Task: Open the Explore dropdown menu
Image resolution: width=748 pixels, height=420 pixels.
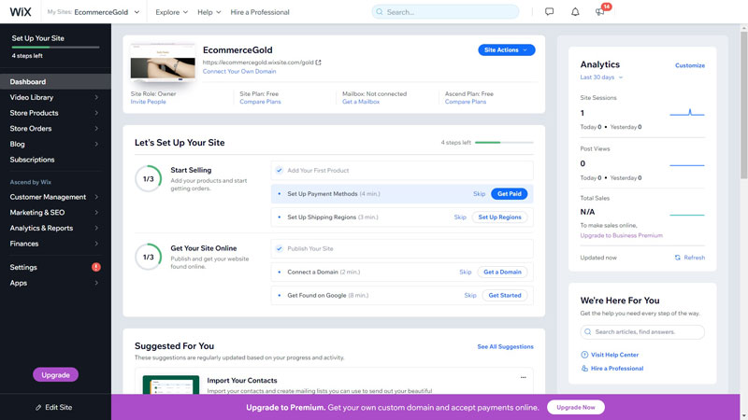Action: point(171,12)
